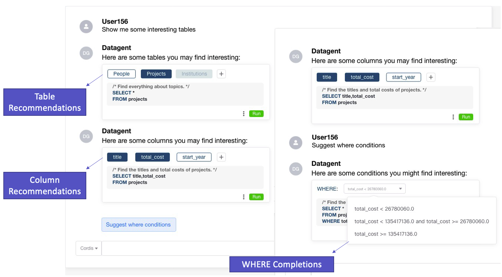Toggle the Institutions table chip
502x277 pixels.
pyautogui.click(x=194, y=74)
